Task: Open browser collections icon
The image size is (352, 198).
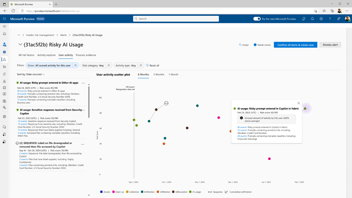Action: pyautogui.click(x=332, y=11)
